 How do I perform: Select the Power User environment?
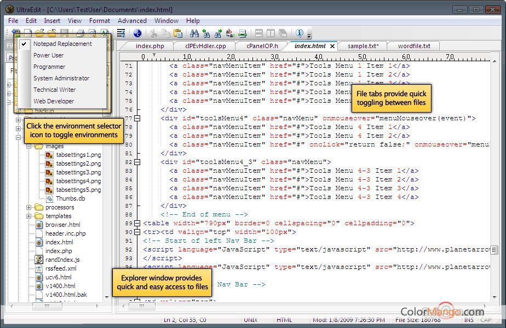point(62,55)
